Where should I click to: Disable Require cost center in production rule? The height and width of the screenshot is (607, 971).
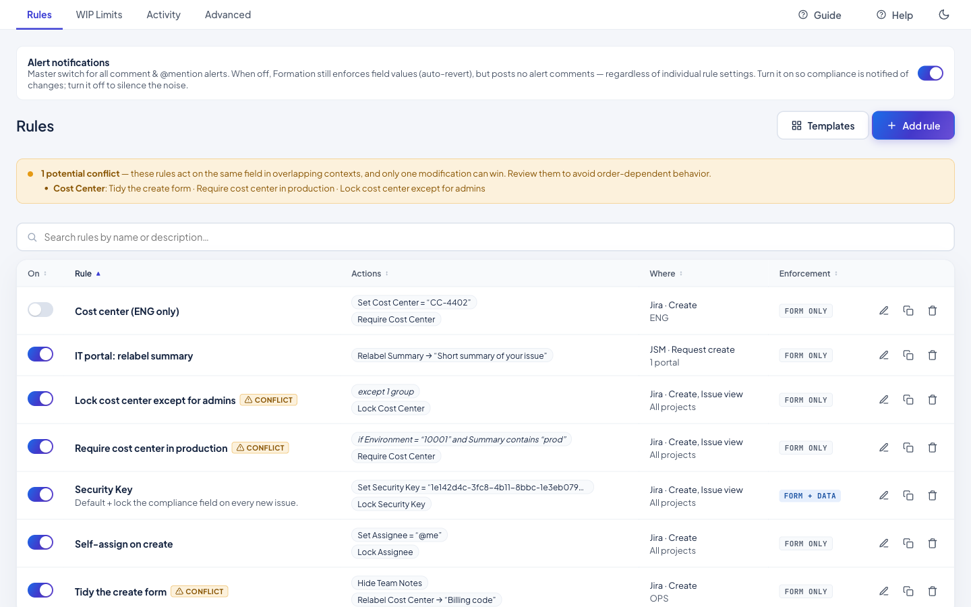point(40,446)
